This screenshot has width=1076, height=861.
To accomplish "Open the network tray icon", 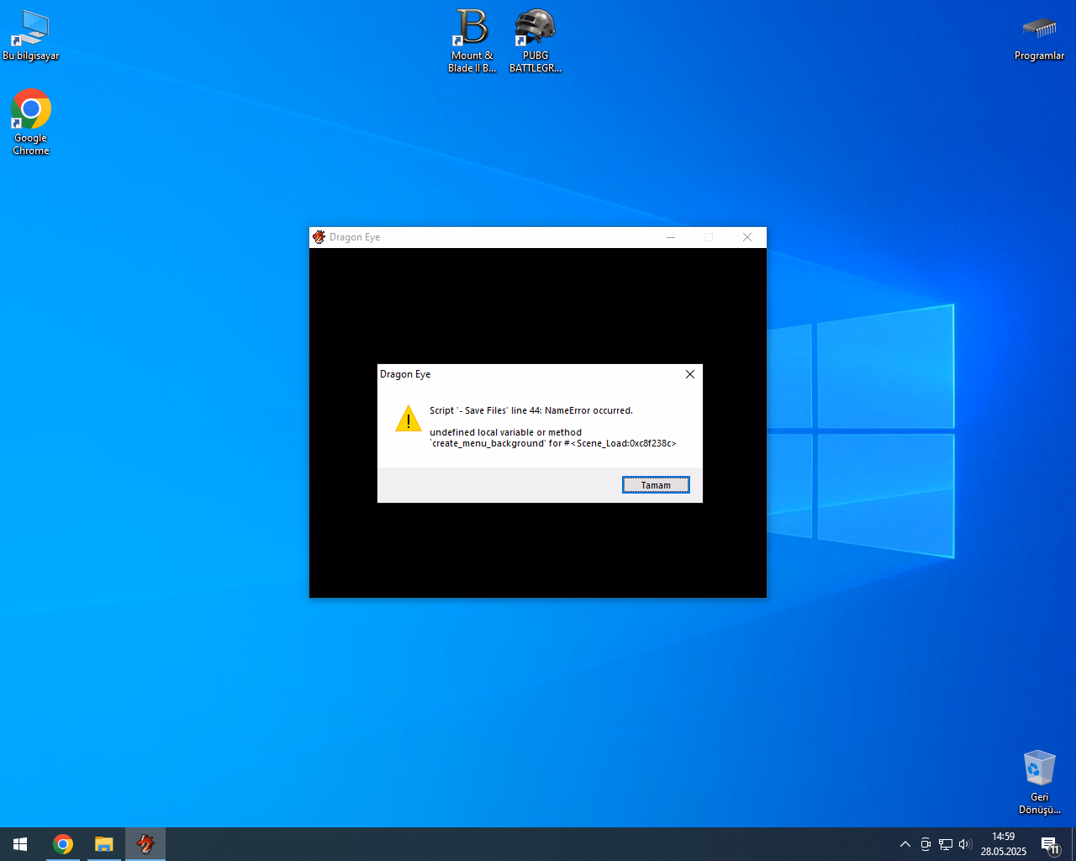I will click(946, 844).
